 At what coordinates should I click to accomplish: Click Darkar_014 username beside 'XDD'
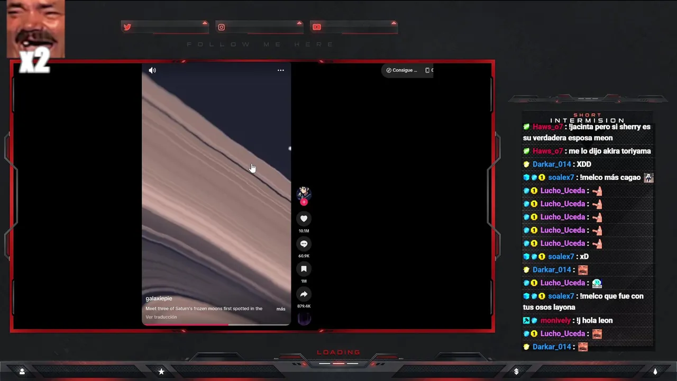pos(552,165)
